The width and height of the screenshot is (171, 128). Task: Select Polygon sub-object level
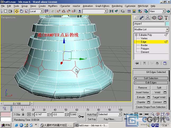(145, 49)
